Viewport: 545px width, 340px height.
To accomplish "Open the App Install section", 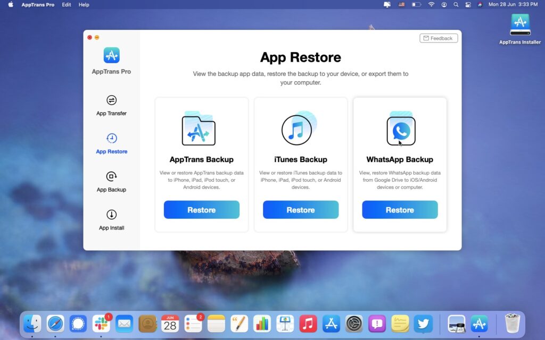I will pyautogui.click(x=111, y=220).
